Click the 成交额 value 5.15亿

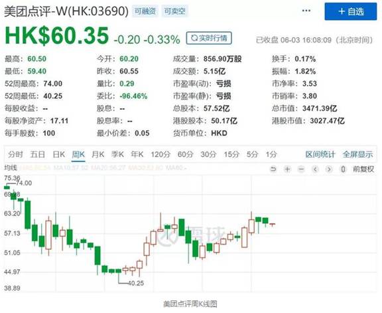click(x=214, y=71)
